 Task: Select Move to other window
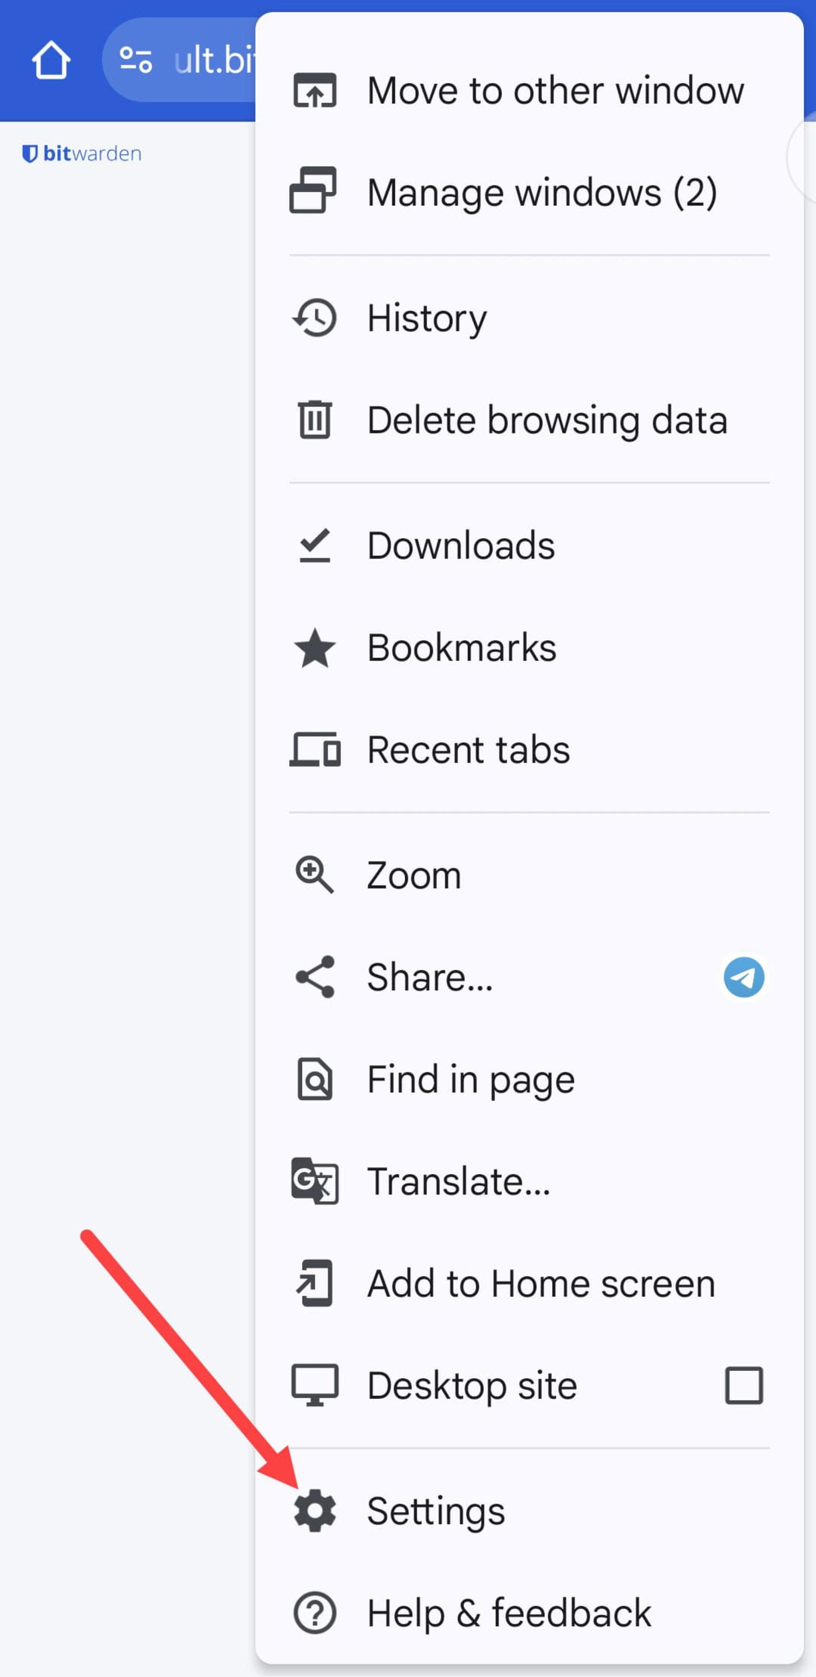coord(529,90)
